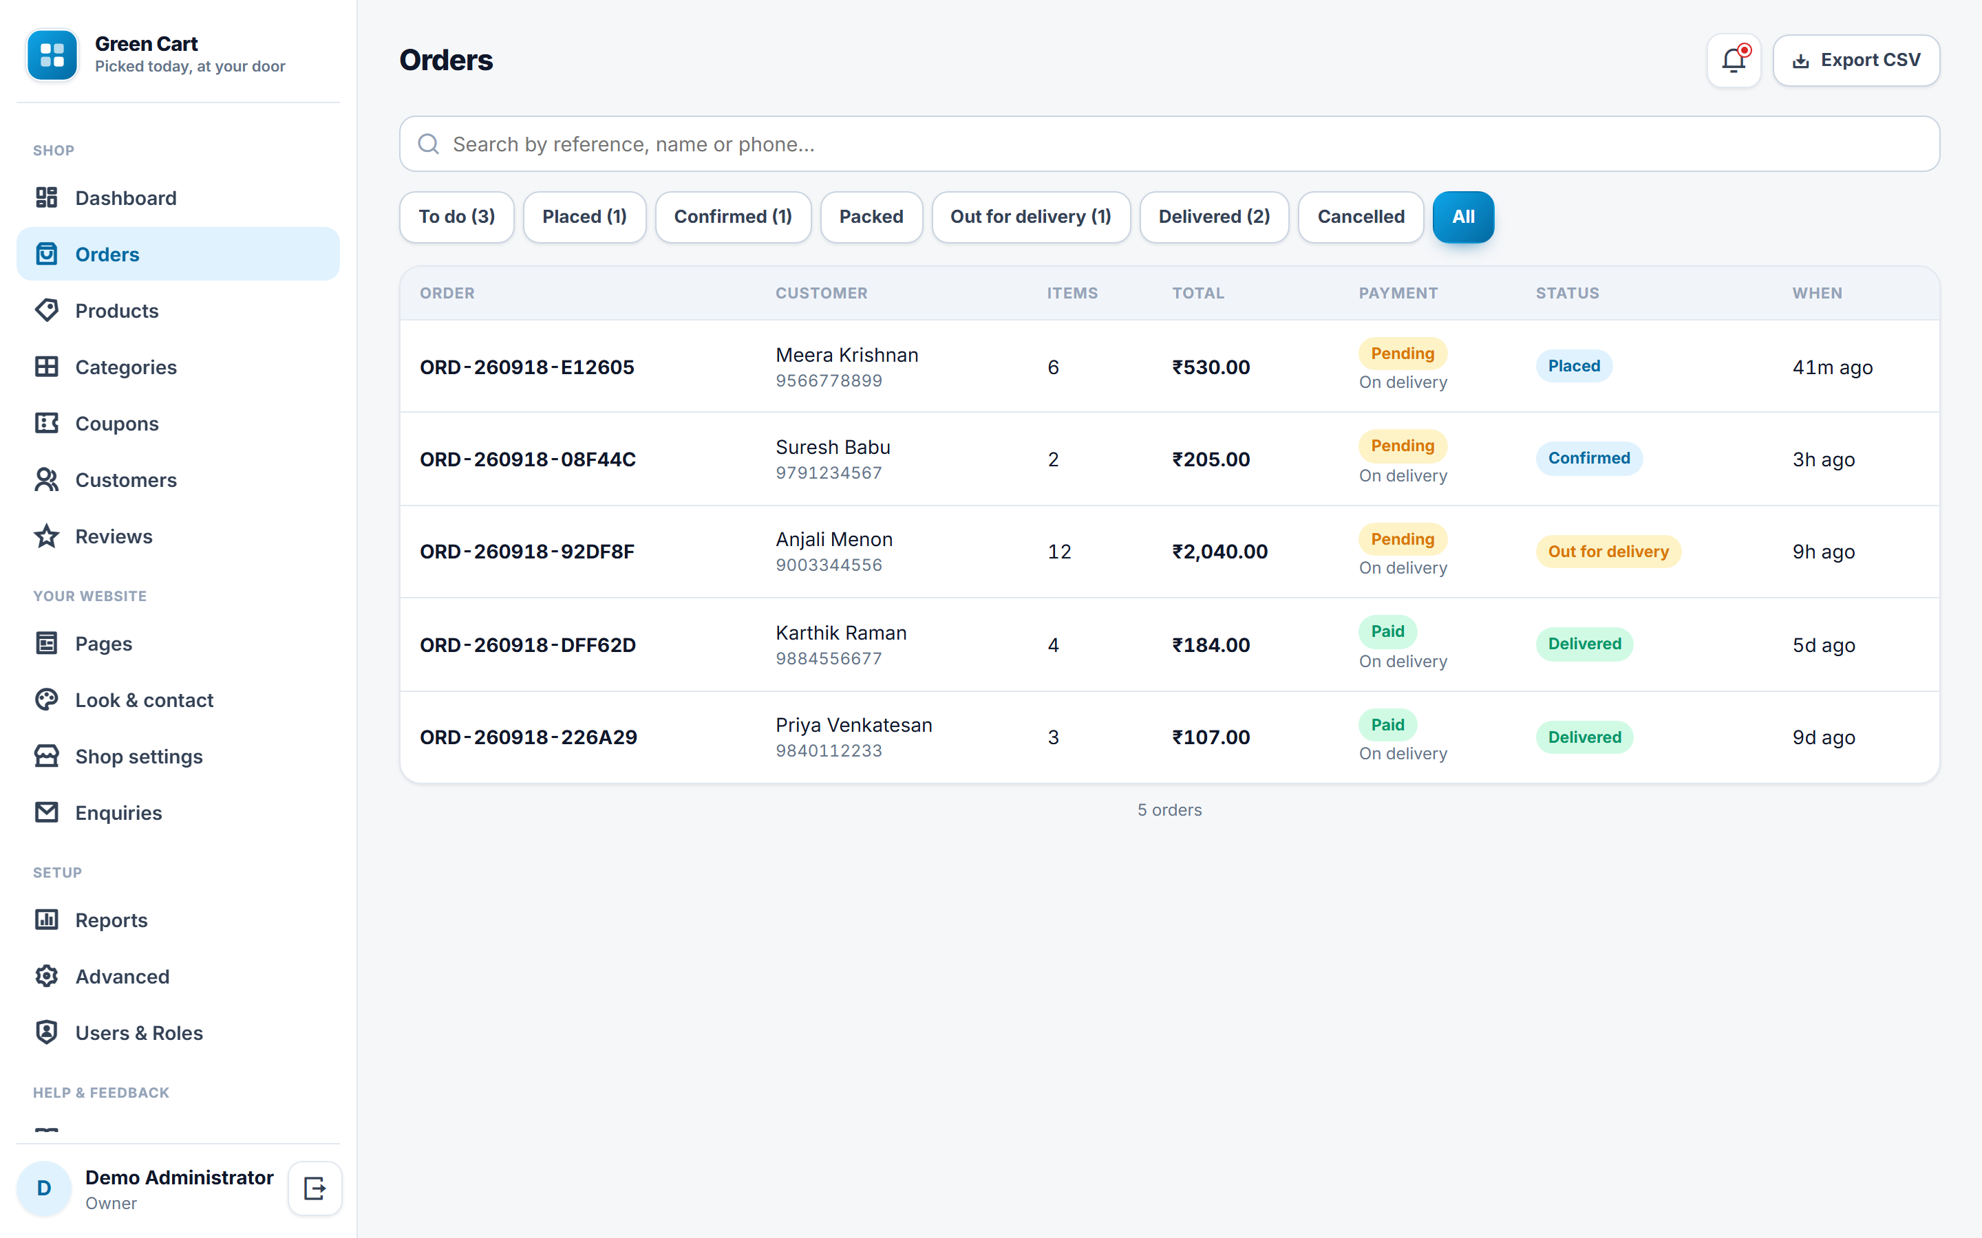
Task: Click the Shop settings storefront icon
Action: tap(47, 757)
